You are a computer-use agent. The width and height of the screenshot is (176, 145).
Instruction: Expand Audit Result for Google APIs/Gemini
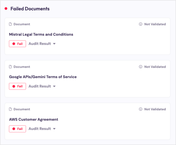pos(42,86)
